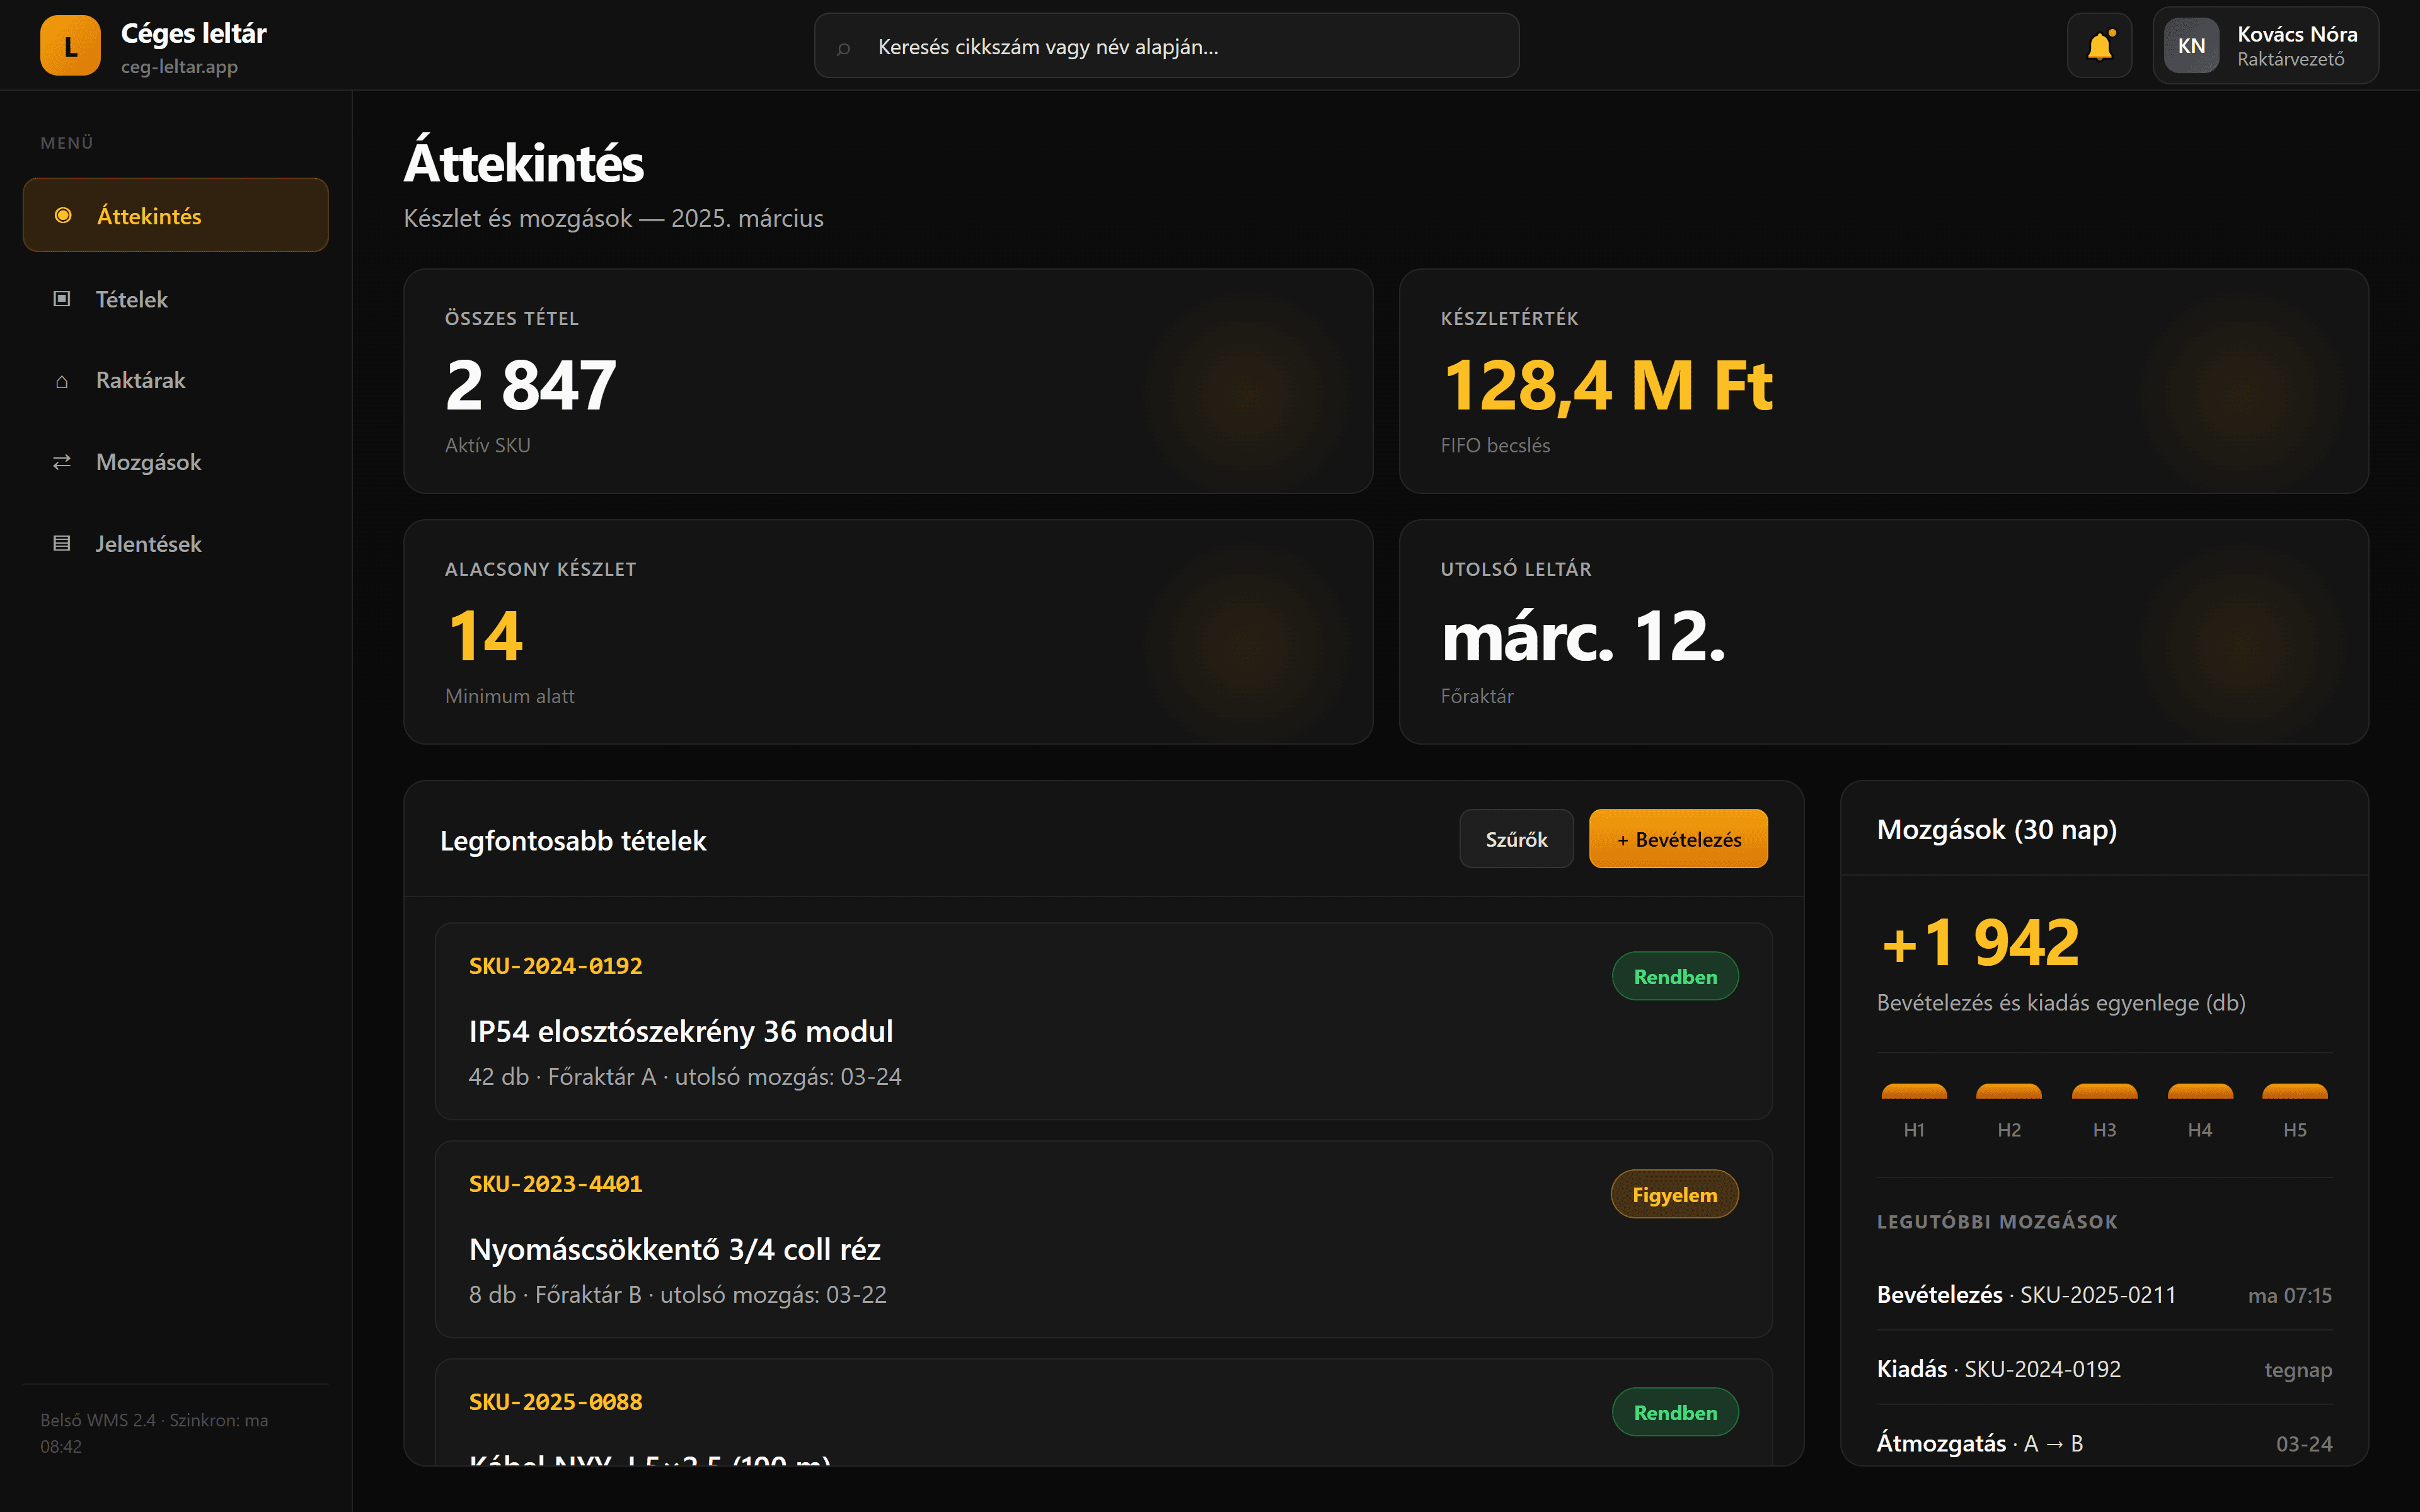Click the + Bevételezés button
The height and width of the screenshot is (1512, 2420).
1678,839
